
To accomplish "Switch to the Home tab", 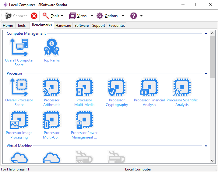I will [x=8, y=26].
